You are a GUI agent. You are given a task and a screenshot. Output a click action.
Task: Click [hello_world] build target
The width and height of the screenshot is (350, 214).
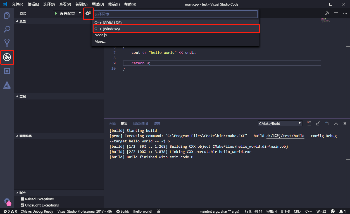[x=143, y=211]
